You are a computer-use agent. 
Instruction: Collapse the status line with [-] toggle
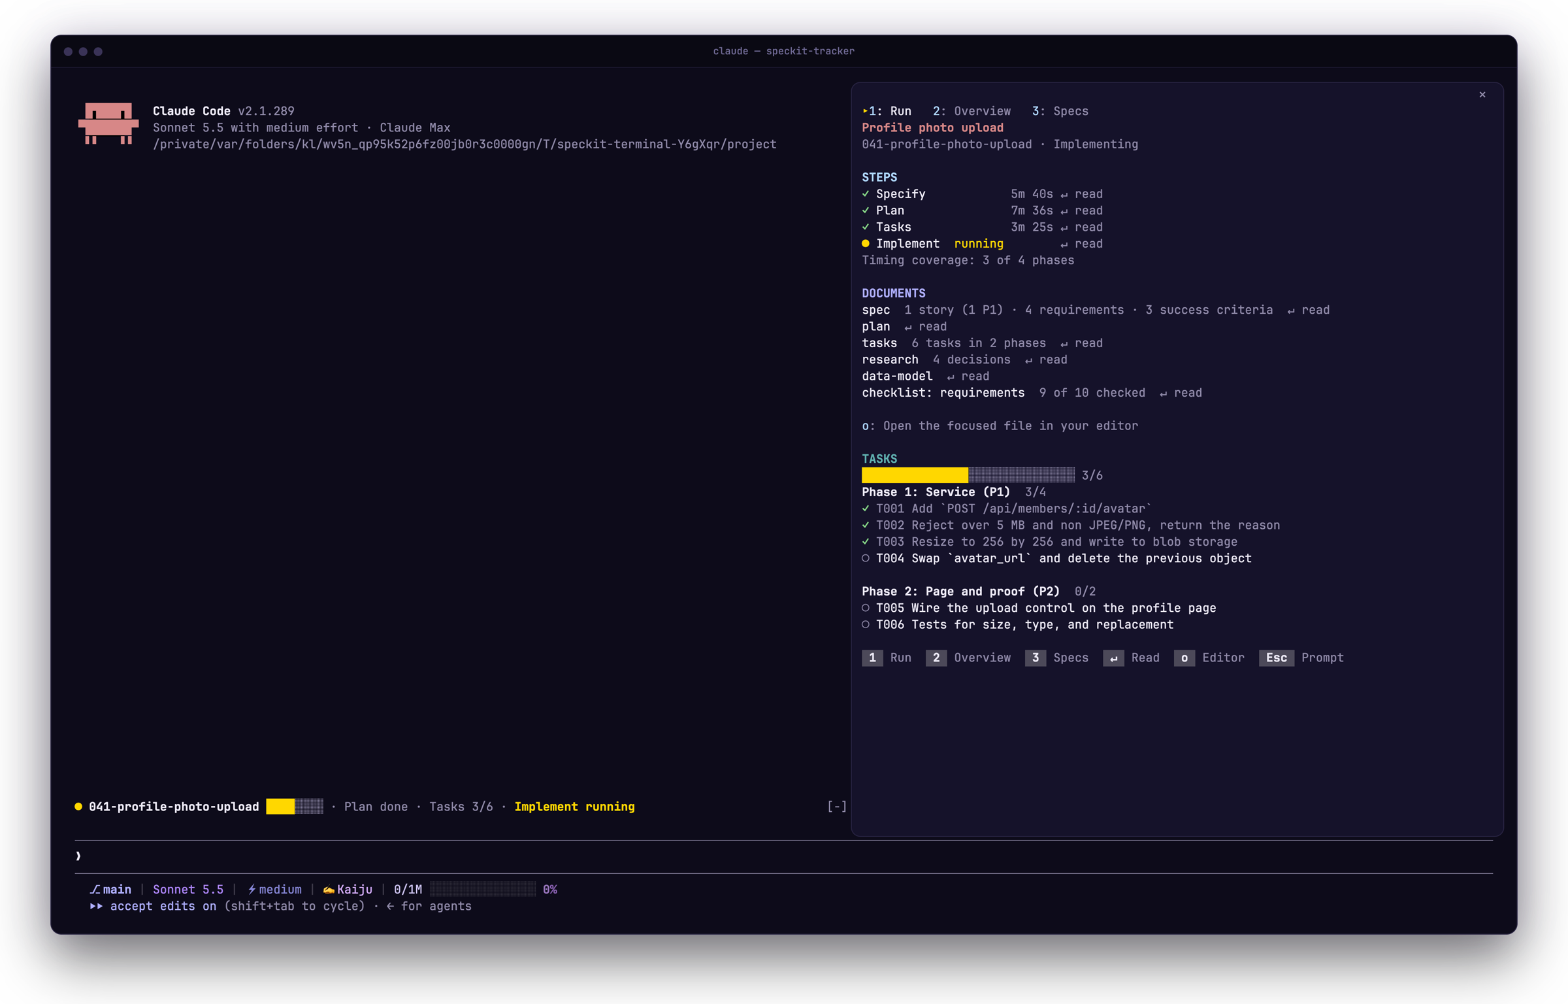(x=837, y=807)
